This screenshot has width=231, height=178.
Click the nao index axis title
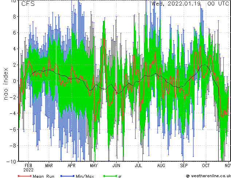pyautogui.click(x=5, y=84)
